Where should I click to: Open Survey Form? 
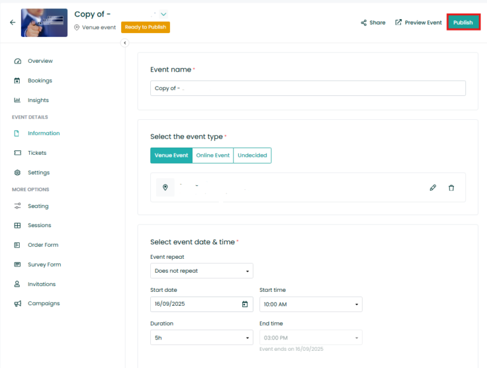44,265
